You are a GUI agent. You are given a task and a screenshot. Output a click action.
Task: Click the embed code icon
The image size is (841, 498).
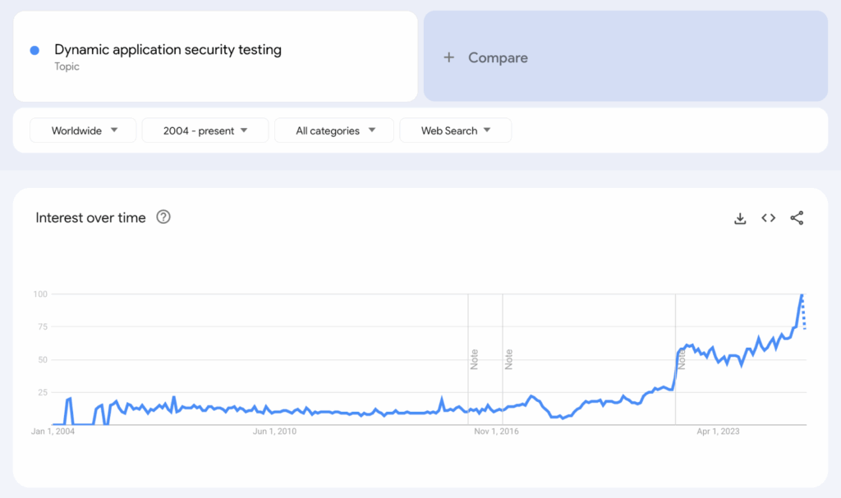click(x=769, y=218)
